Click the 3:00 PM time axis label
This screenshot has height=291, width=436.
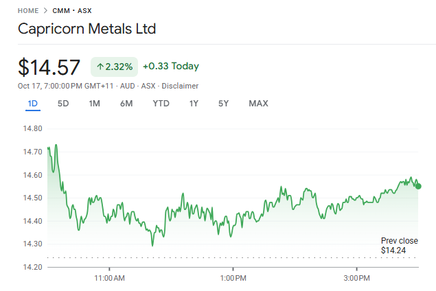coord(356,278)
